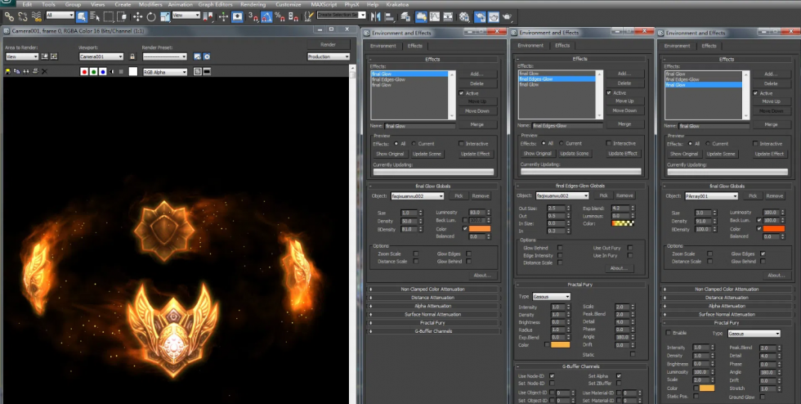The width and height of the screenshot is (801, 404).
Task: Activate the Select Object tool
Action: point(81,16)
